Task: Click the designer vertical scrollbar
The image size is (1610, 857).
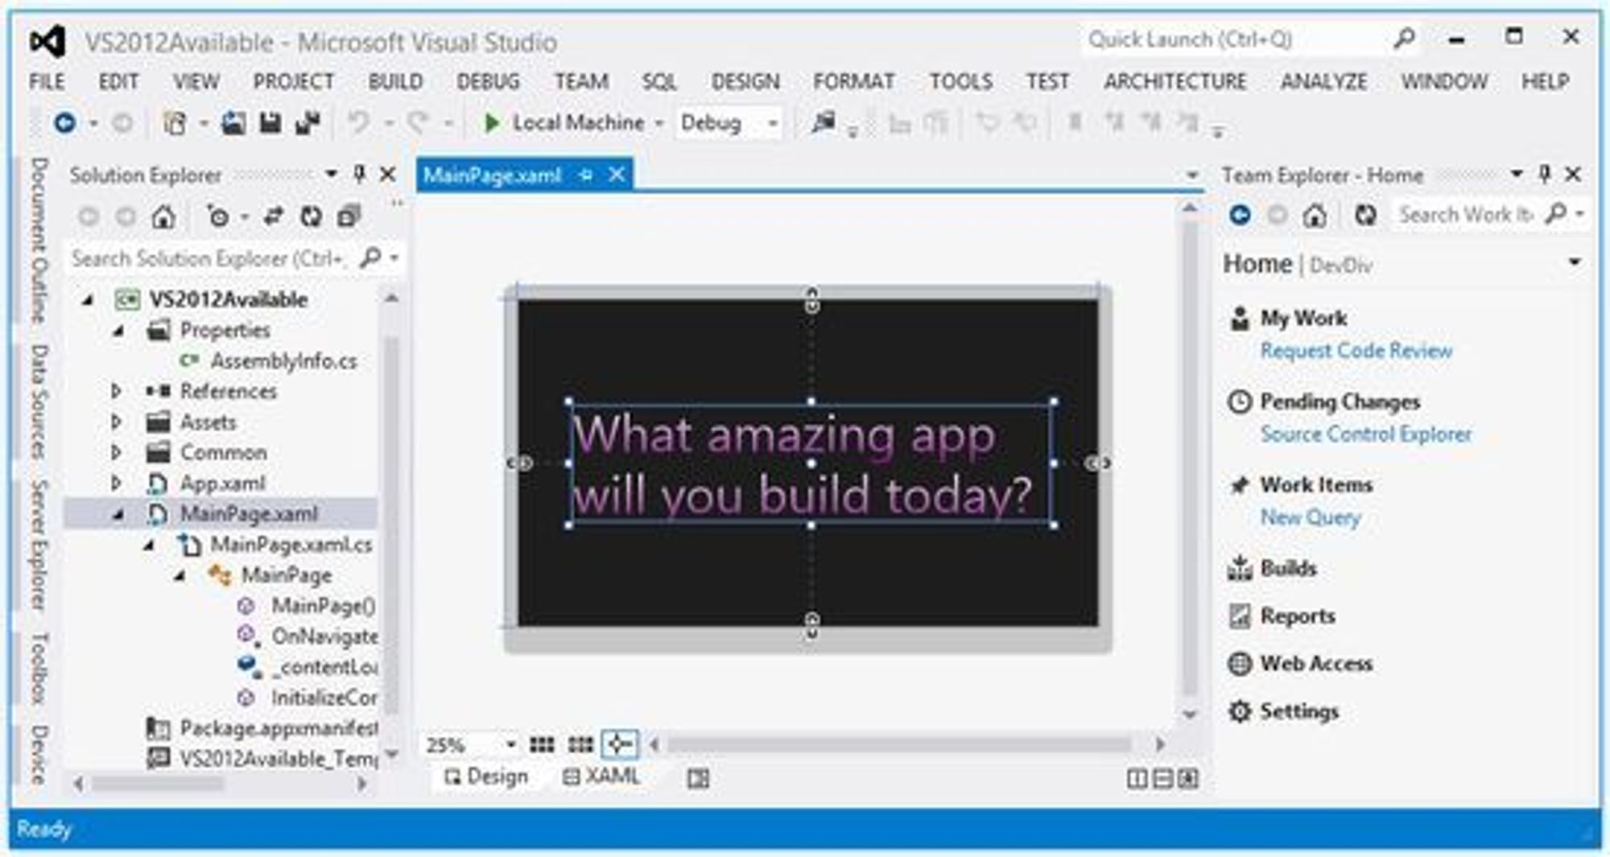Action: click(1190, 459)
